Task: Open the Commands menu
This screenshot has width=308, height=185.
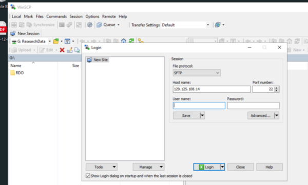Action: point(56,16)
